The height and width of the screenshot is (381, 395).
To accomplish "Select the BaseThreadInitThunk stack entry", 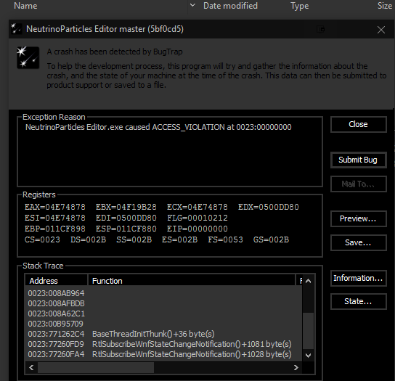I will coord(164,334).
